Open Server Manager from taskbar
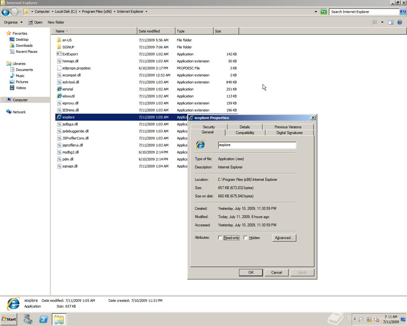407x326 pixels. [28, 319]
